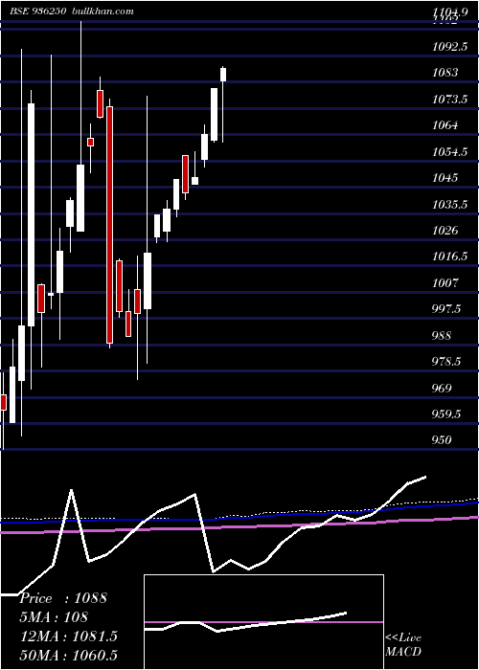Select the latest white candlestick near 1083
Screen dimensions: 479x670
(223, 74)
